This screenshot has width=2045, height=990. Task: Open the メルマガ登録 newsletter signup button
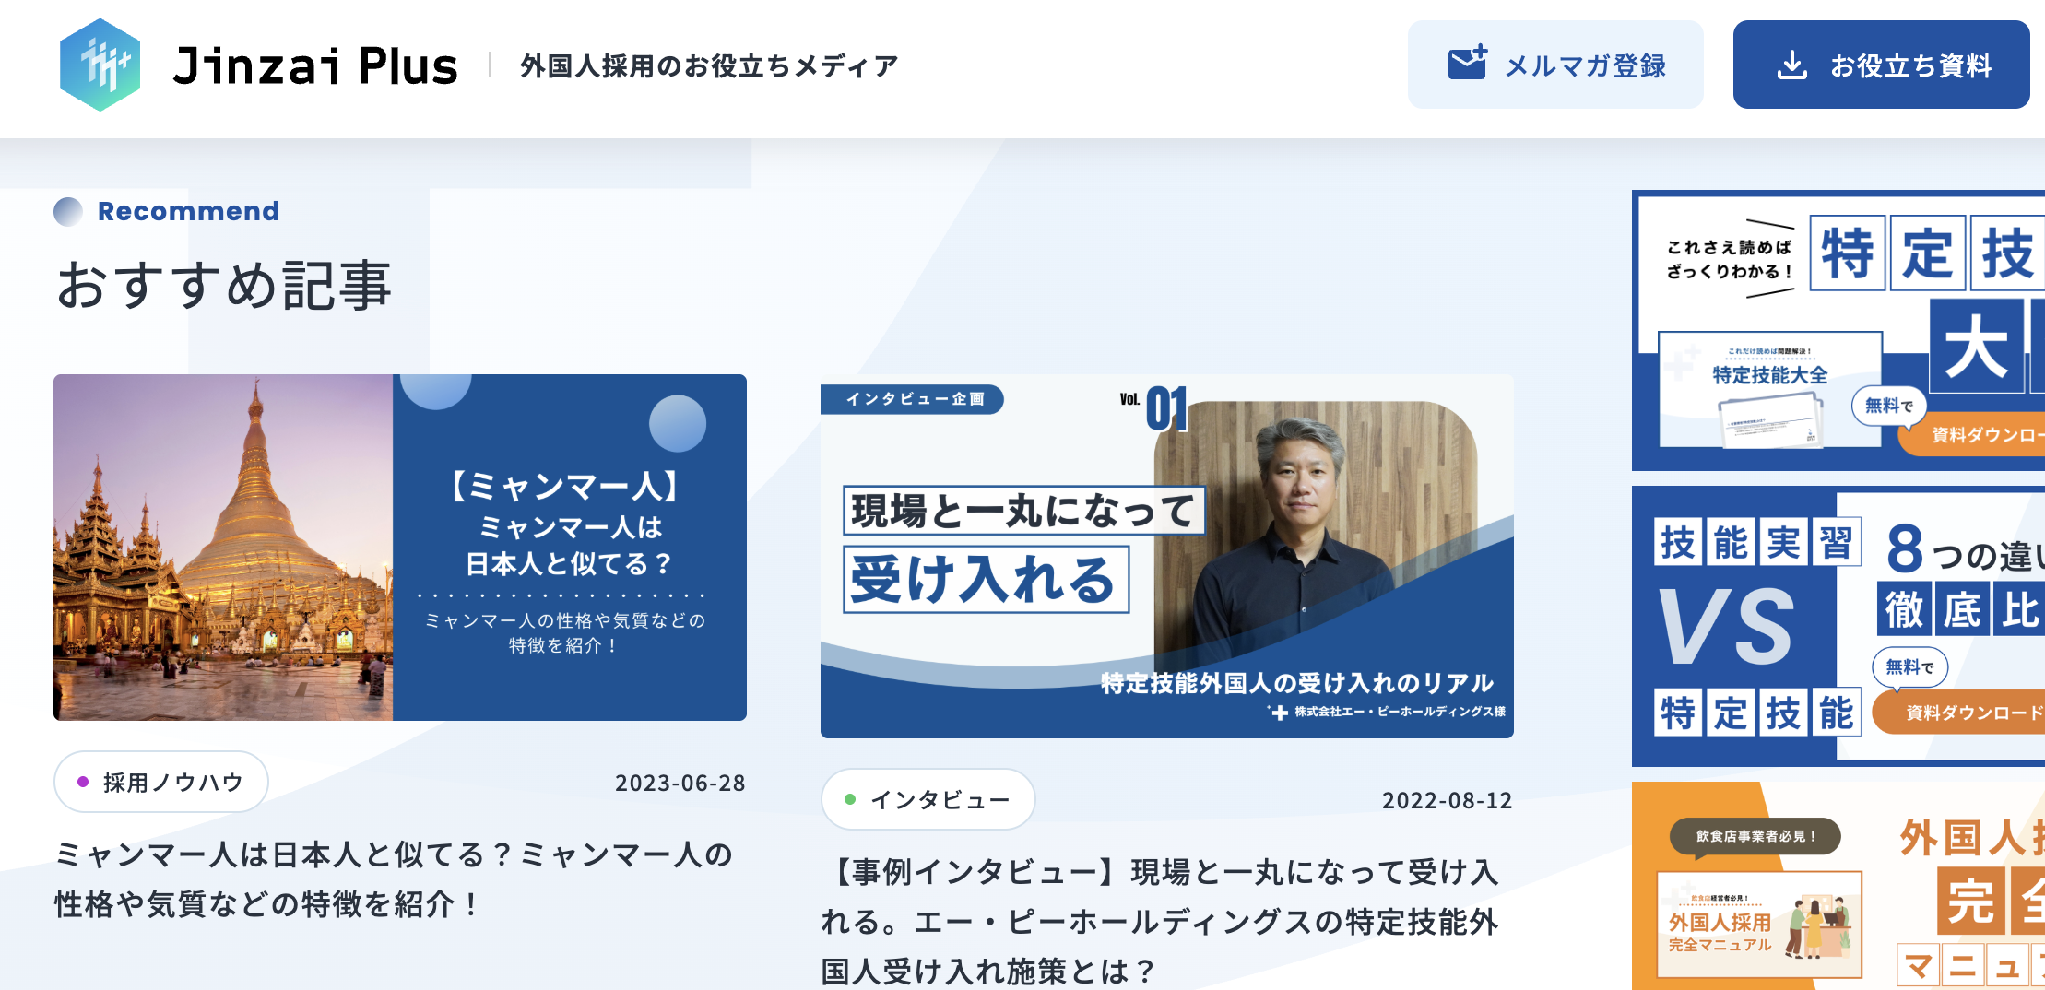coord(1554,65)
